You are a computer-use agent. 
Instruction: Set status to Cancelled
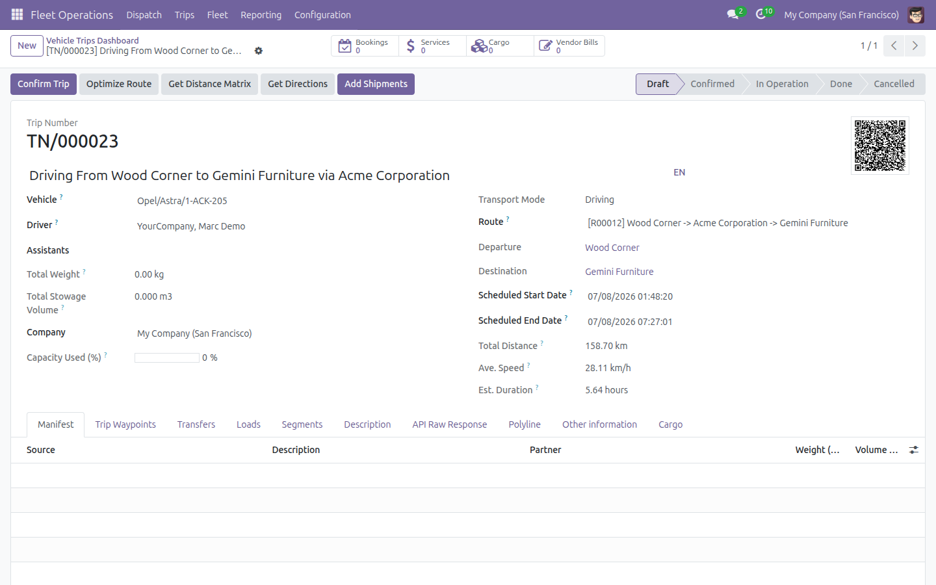[894, 84]
